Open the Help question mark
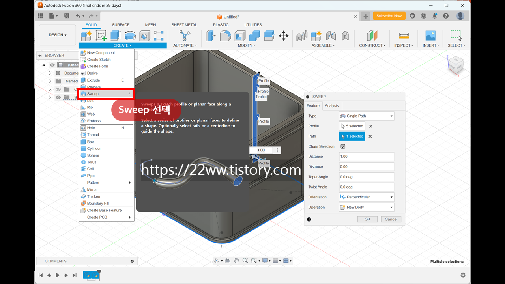Image resolution: width=505 pixels, height=284 pixels. click(x=446, y=16)
